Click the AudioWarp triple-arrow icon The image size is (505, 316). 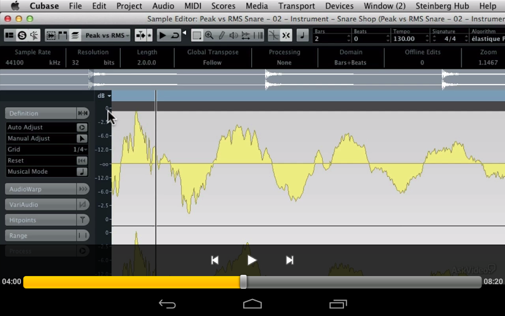[83, 189]
